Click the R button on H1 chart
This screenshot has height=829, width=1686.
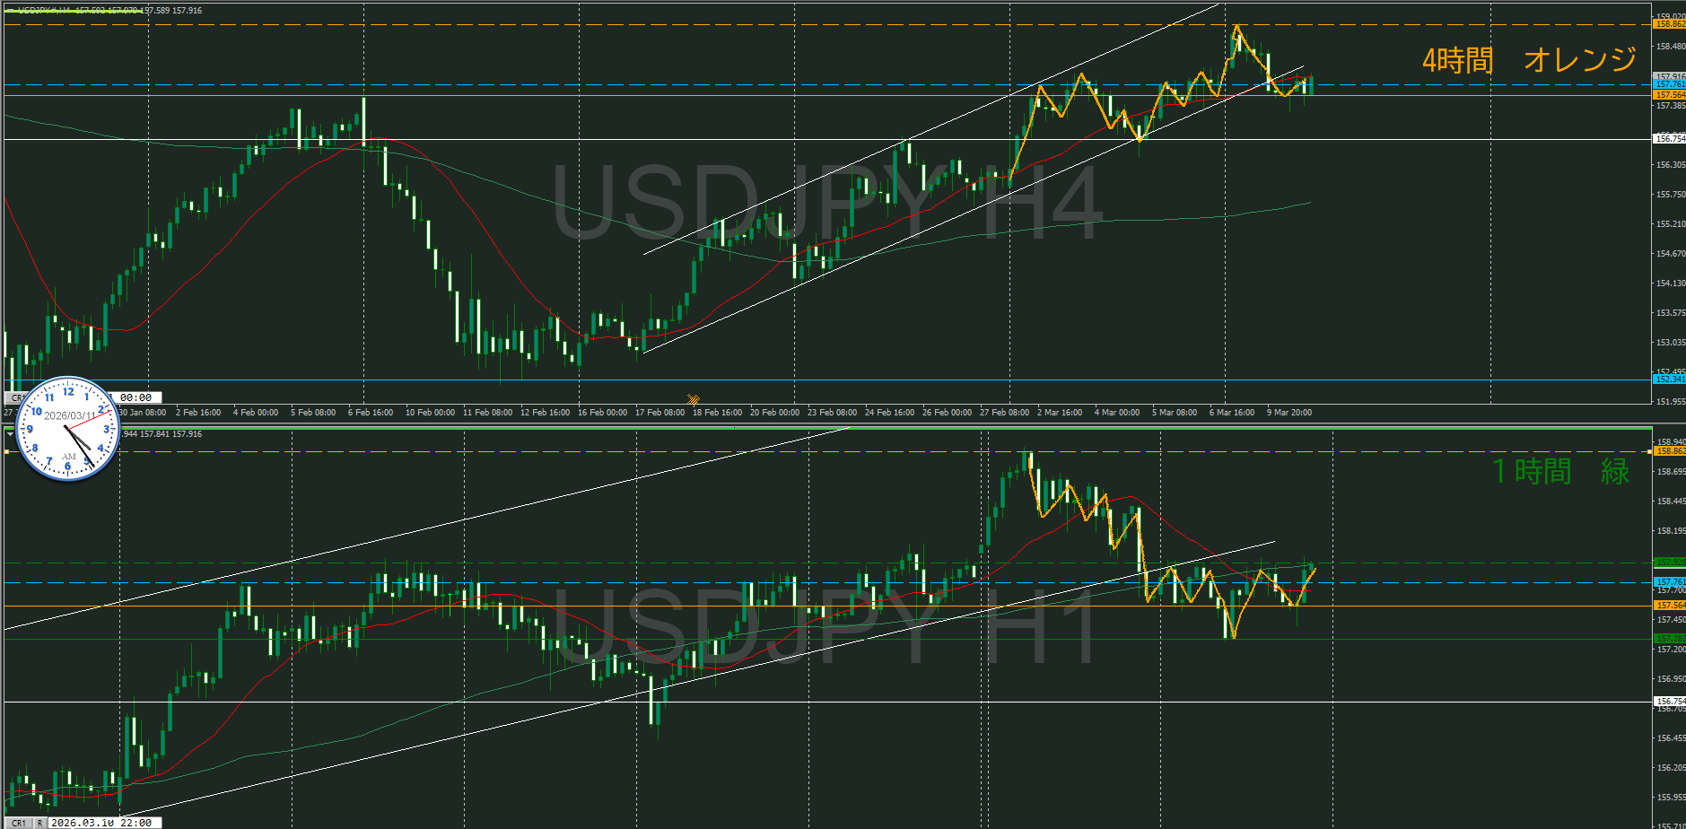tap(39, 823)
